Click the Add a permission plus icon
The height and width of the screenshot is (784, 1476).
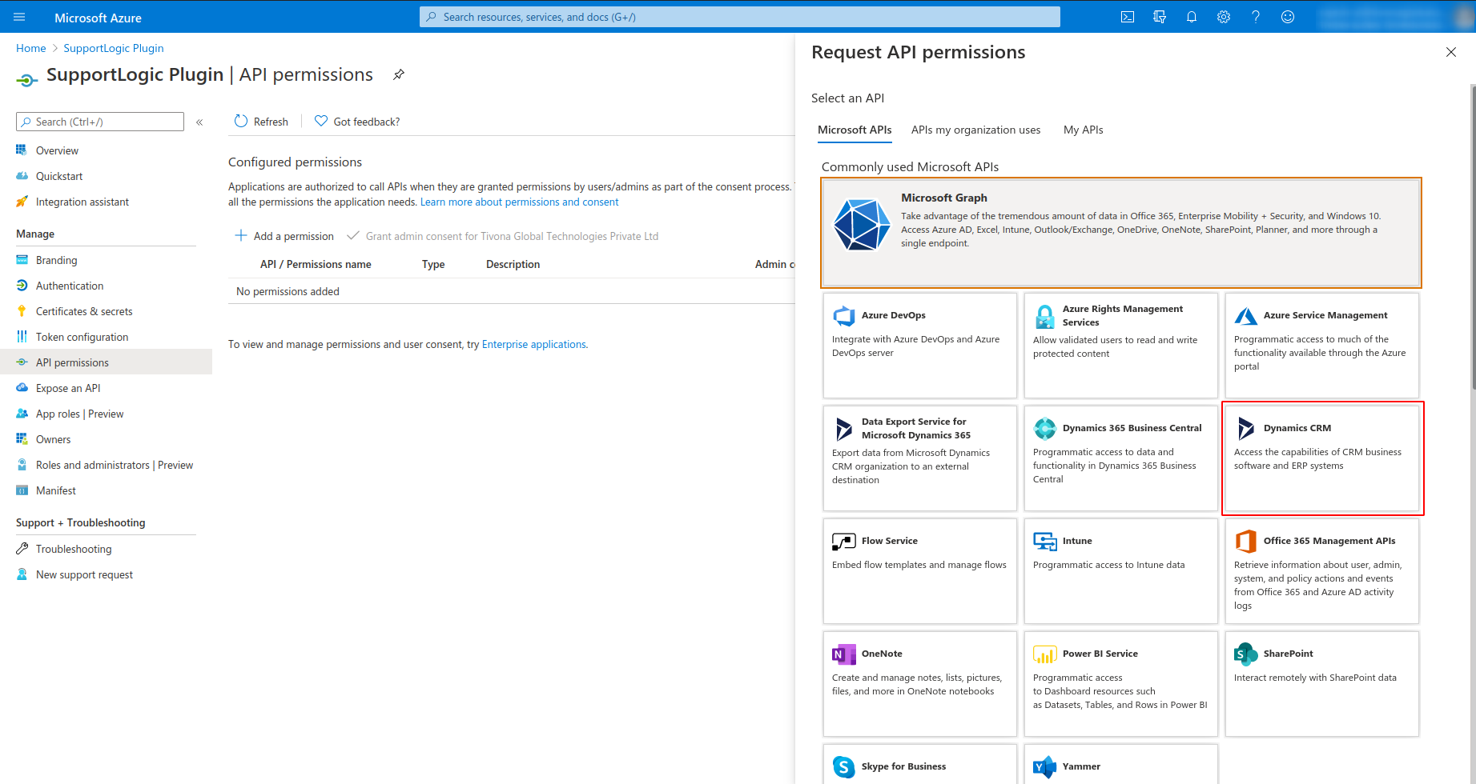pyautogui.click(x=241, y=235)
